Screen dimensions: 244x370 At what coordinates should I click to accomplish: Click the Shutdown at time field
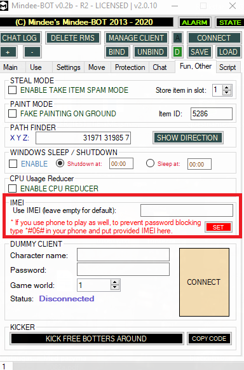[x=121, y=164]
